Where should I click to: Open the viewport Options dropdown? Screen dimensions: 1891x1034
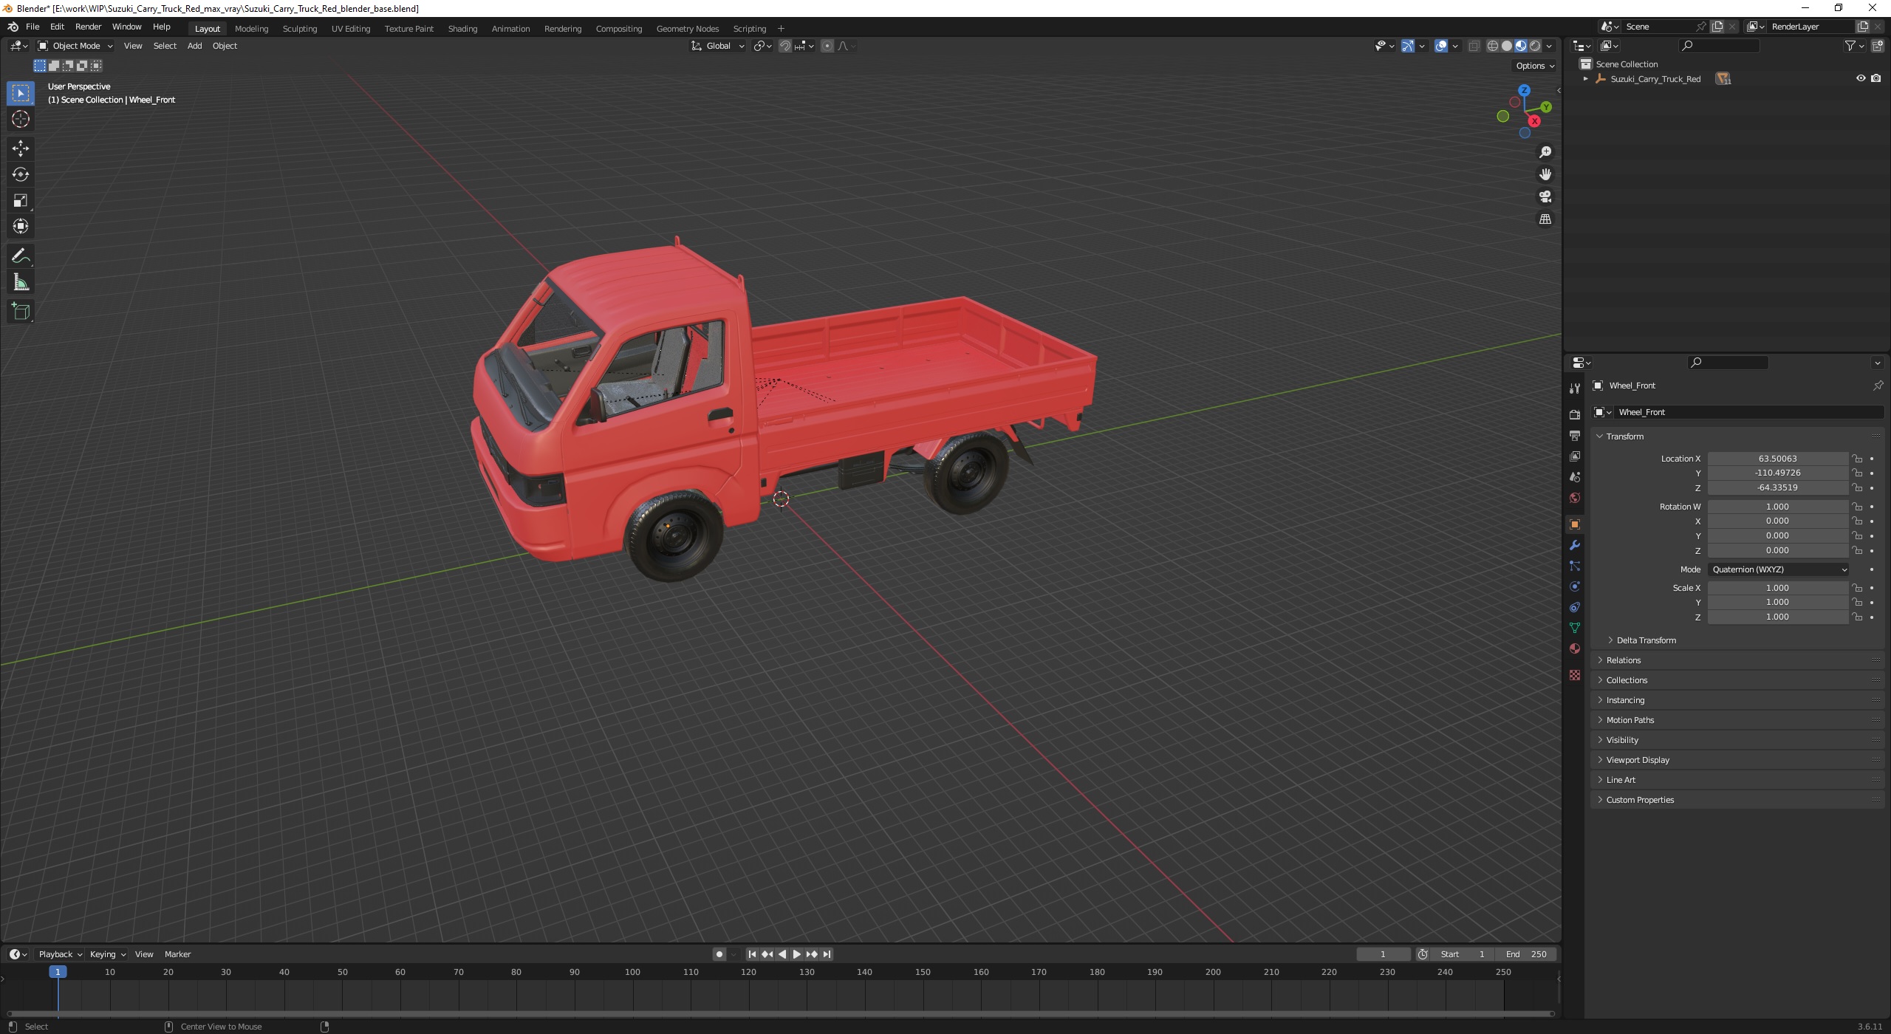pyautogui.click(x=1535, y=66)
